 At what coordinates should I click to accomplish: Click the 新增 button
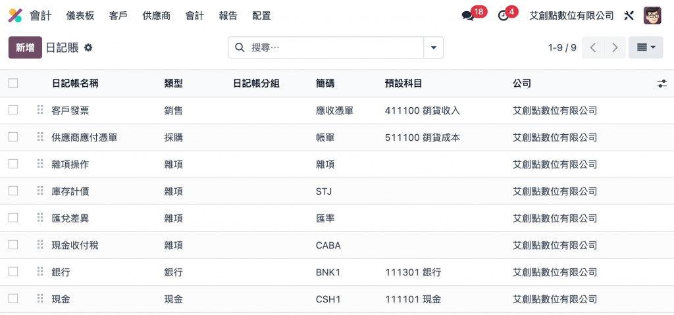[25, 47]
